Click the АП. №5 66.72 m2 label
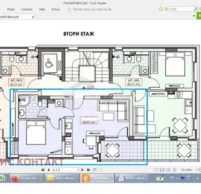201x194 pixels. pos(134,82)
